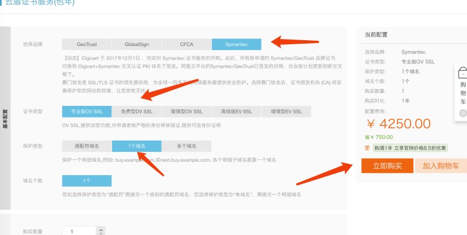
Task: Click the gift icon beside promotion
Action: (368, 148)
